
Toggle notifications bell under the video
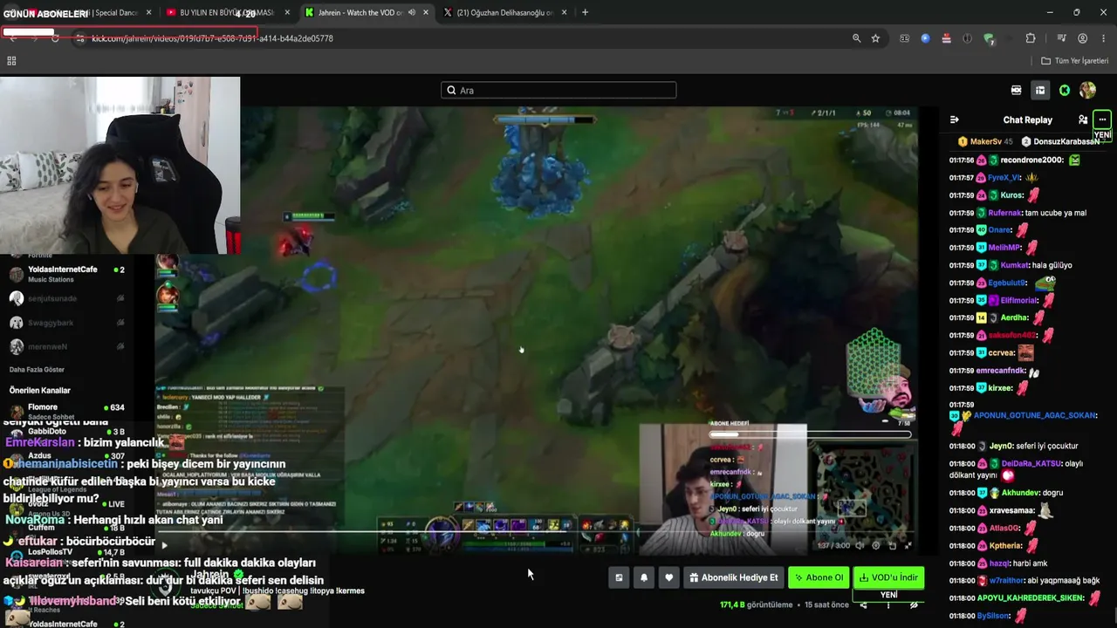(x=644, y=577)
